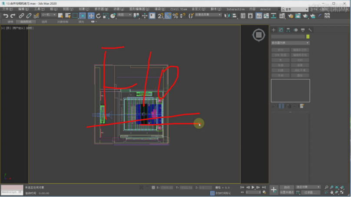Open the Layer Explorer icon
This screenshot has width=351, height=197.
coord(250,16)
